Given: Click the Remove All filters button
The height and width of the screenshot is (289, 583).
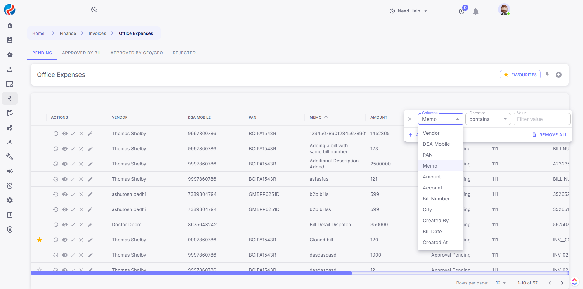Looking at the screenshot, I should tap(550, 135).
